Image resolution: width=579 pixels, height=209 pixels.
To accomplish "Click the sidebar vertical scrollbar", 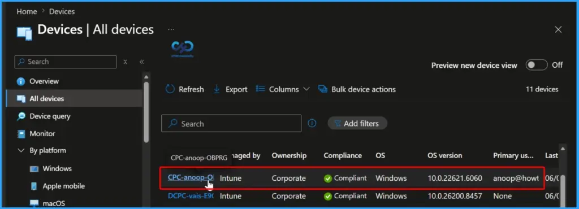I will click(x=146, y=112).
